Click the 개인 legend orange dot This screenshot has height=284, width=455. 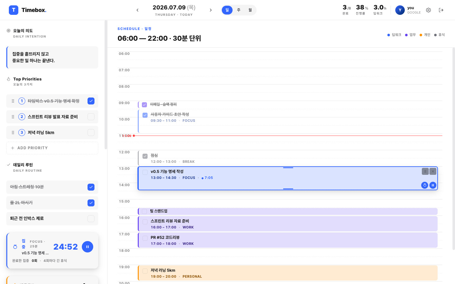coord(421,35)
